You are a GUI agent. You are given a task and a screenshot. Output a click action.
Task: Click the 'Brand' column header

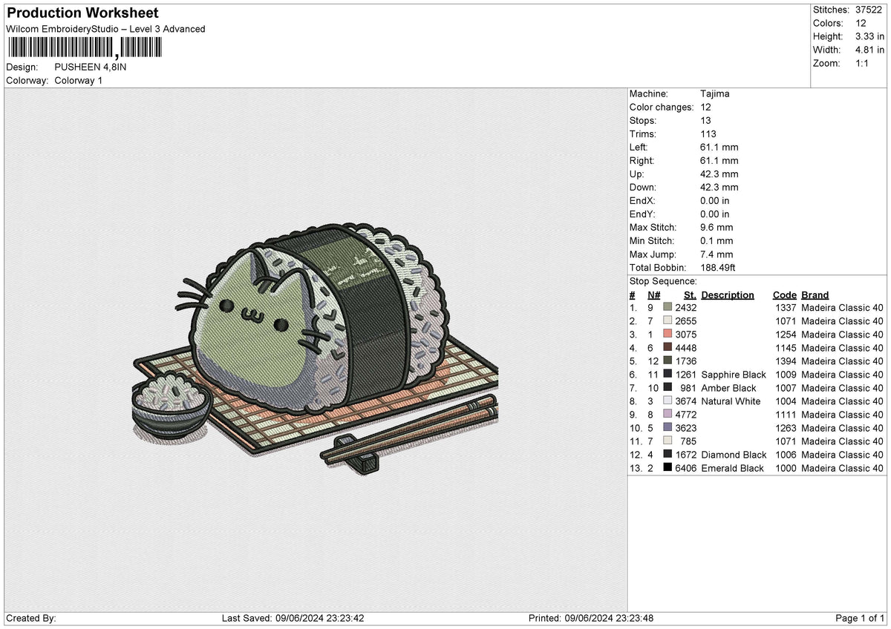(x=815, y=295)
